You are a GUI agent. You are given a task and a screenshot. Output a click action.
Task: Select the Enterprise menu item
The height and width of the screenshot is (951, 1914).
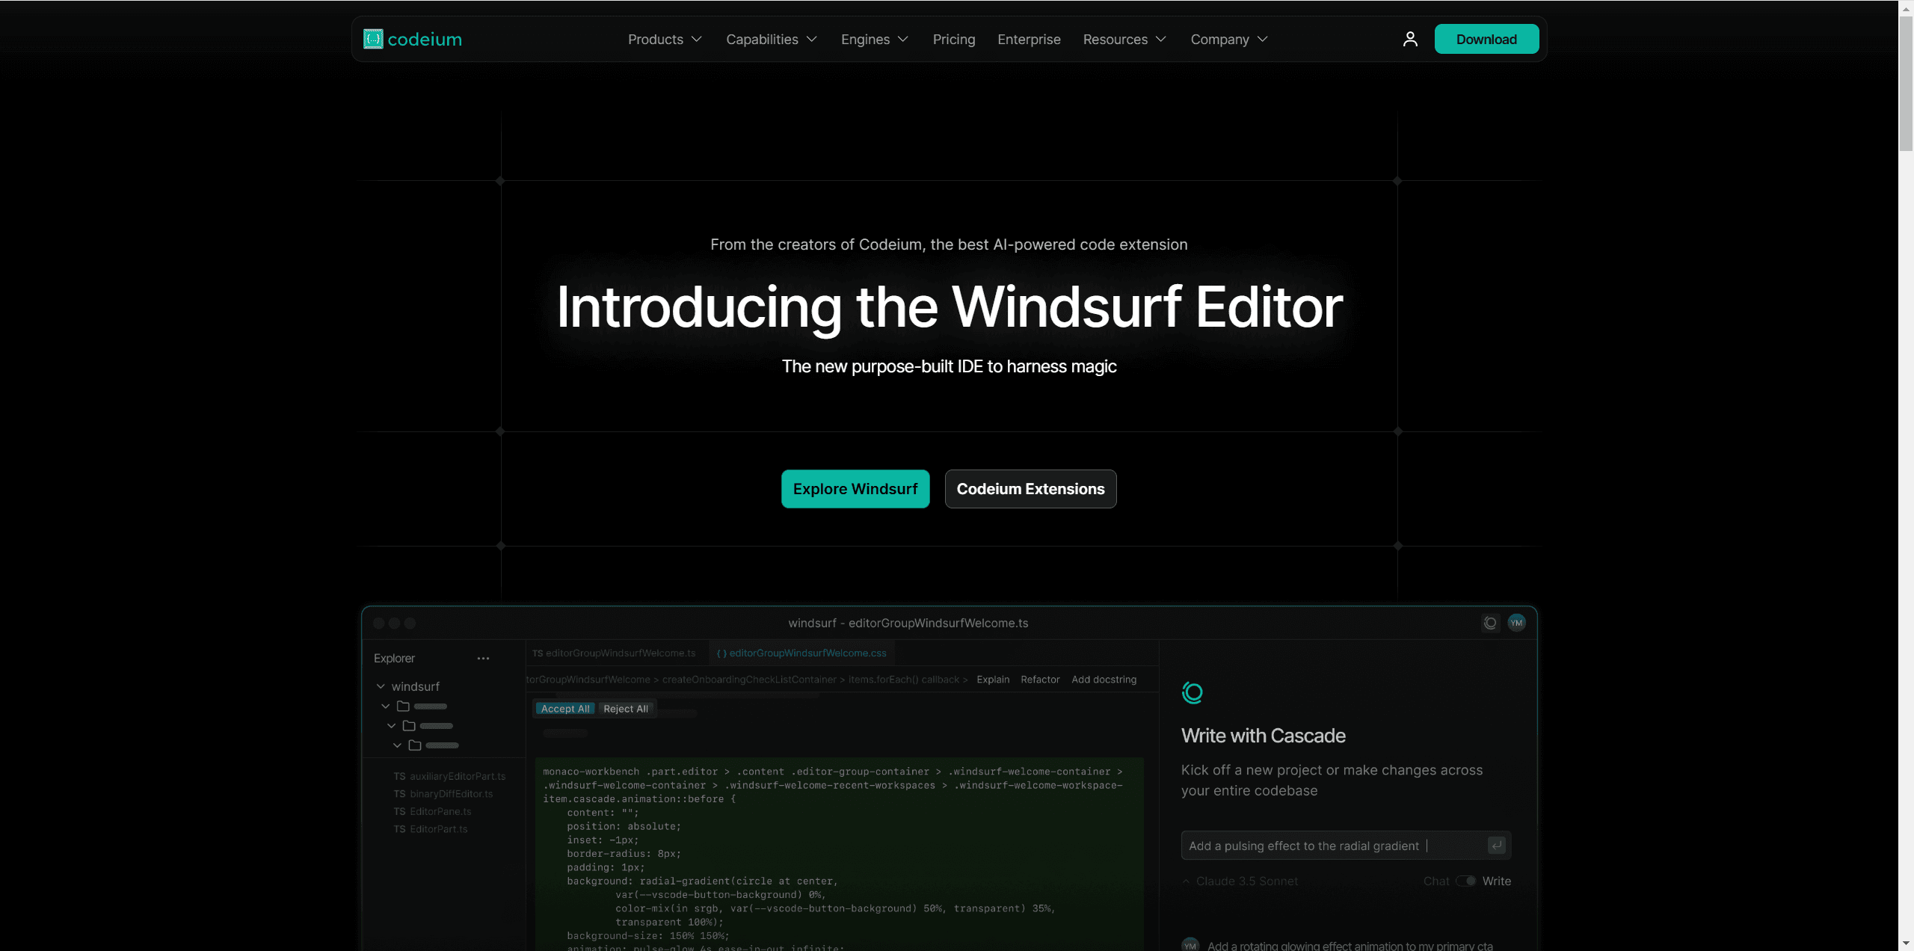(1028, 38)
